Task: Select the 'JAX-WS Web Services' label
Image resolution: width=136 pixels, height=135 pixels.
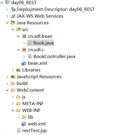Action: (40, 16)
